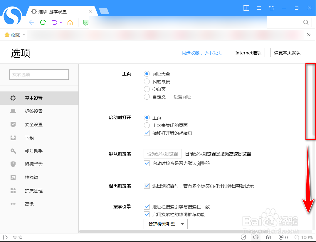Screen dimensions: 316x242
Task: Click the Internet选项 button
Action: (x=248, y=53)
